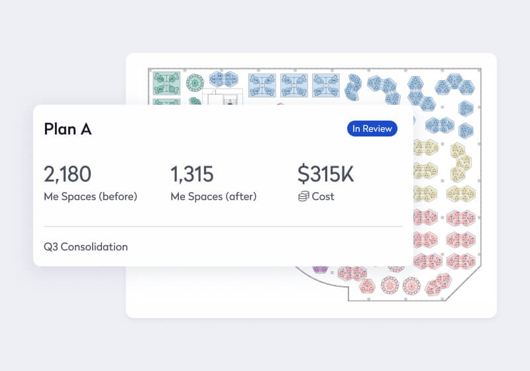This screenshot has width=530, height=371.
Task: Click the Plan A card title
Action: [68, 129]
